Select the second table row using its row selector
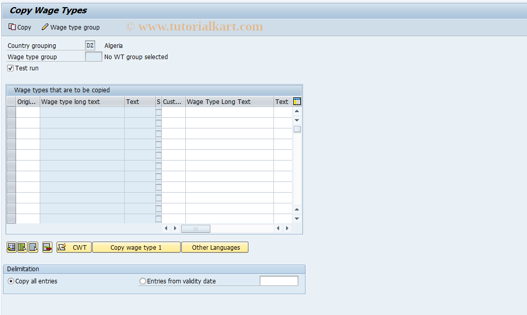 tap(11, 123)
